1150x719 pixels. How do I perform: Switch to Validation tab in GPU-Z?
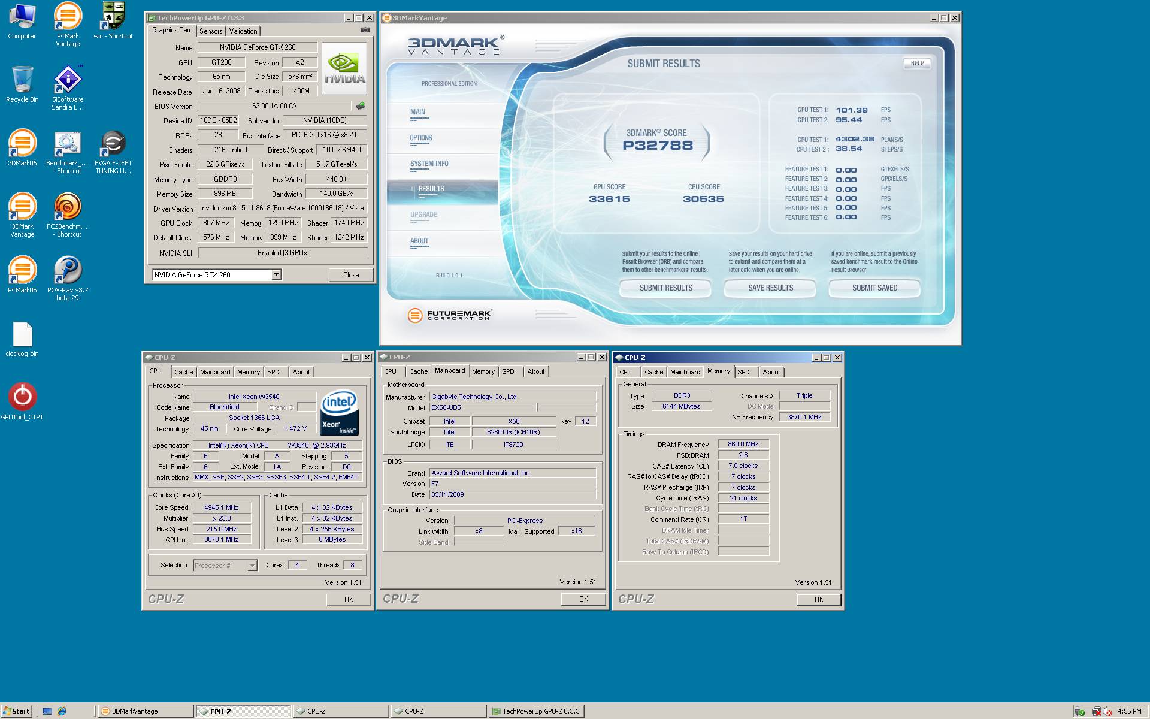243,31
